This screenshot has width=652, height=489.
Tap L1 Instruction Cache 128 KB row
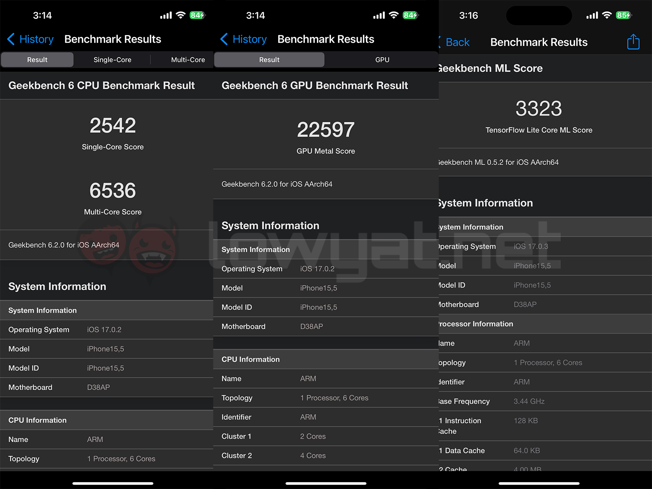point(545,426)
